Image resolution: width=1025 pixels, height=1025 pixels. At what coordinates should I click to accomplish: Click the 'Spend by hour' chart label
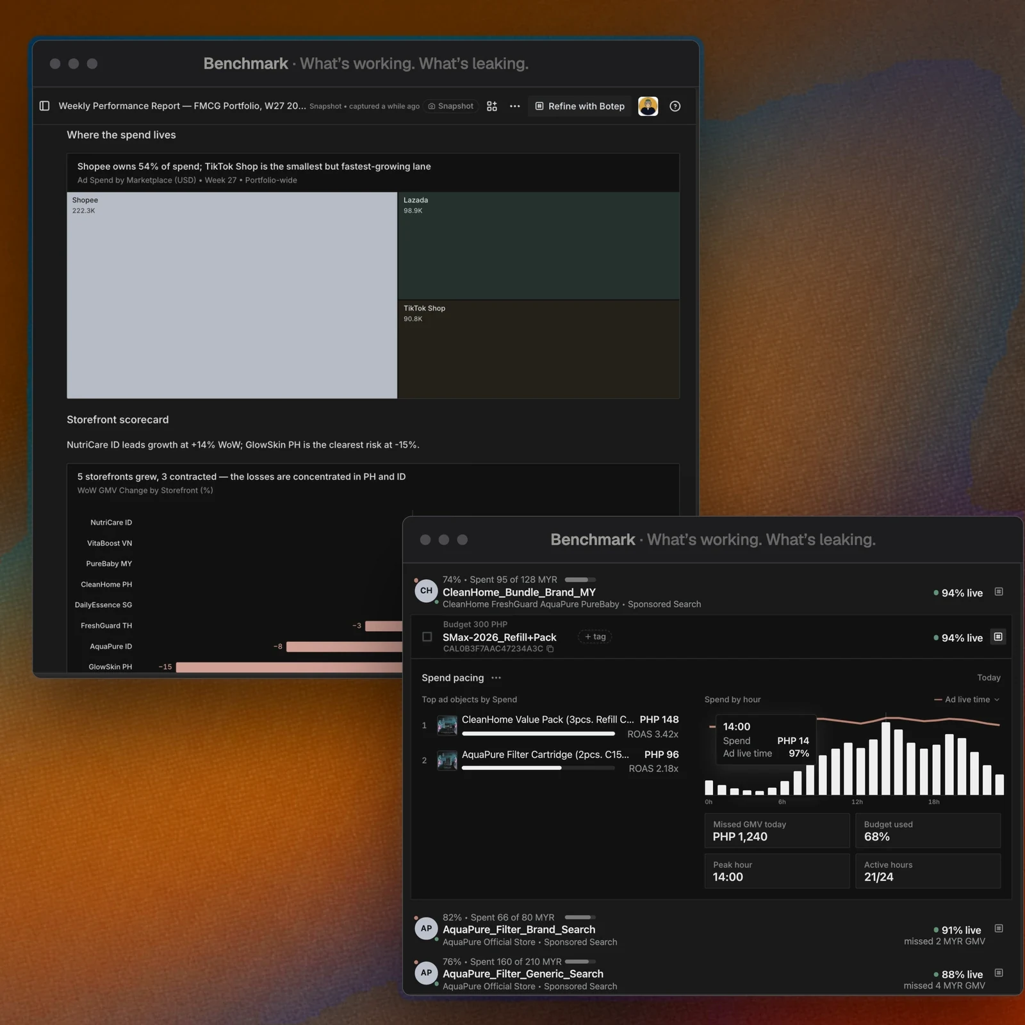733,700
